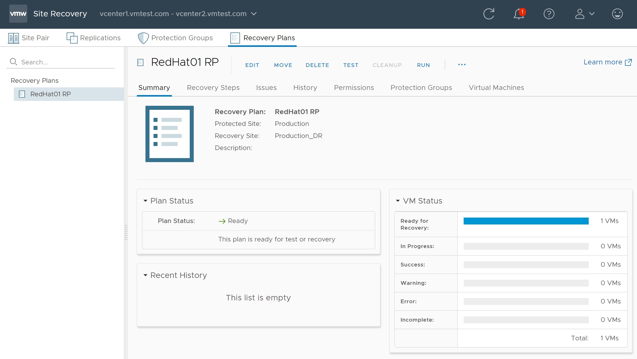
Task: Open the Site Pair tab
Action: point(29,38)
